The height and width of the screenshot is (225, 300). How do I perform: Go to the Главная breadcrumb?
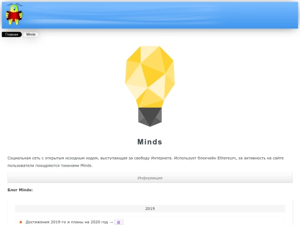12,34
